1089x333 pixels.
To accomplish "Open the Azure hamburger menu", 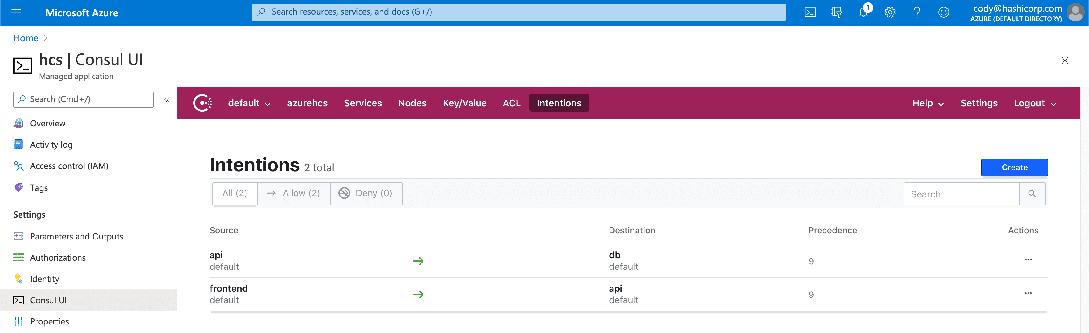I will coord(16,12).
